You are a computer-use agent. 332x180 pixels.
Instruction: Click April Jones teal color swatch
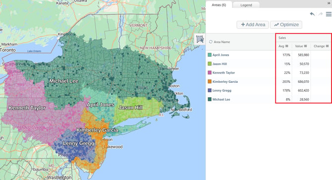(x=210, y=55)
